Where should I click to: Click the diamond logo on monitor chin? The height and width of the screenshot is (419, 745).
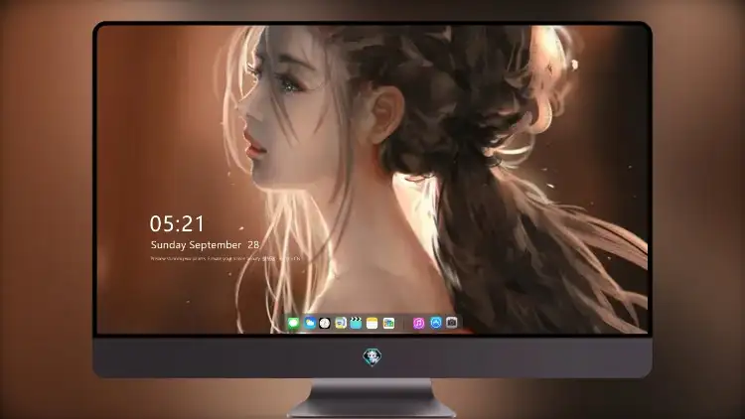click(x=372, y=357)
